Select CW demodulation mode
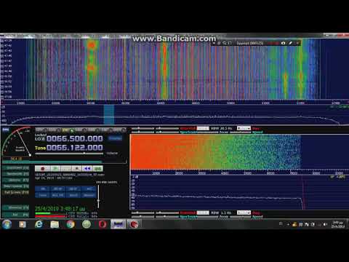Viewport: 349px width, 262px height. click(x=107, y=130)
